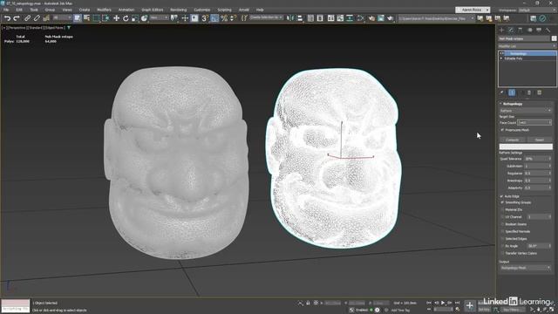
Task: Toggle the Smoothing Groups checkbox
Action: pos(503,202)
